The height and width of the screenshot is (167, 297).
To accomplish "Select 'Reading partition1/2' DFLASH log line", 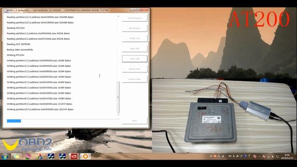I will [x=38, y=33].
